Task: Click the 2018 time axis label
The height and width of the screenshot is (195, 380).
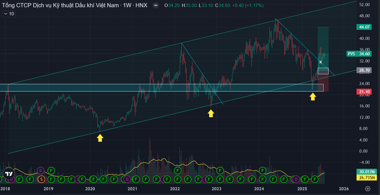Action: click(x=5, y=189)
